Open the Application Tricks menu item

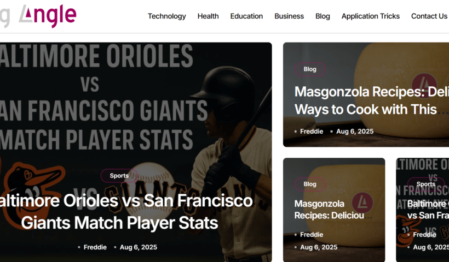click(x=370, y=16)
